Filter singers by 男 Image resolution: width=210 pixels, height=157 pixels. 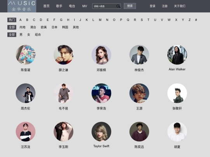(21, 35)
